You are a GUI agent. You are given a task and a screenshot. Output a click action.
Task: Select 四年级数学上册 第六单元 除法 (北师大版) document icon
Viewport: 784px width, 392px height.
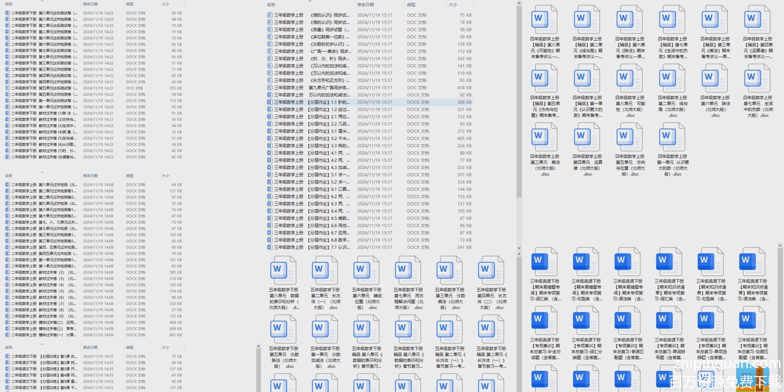pos(715,78)
